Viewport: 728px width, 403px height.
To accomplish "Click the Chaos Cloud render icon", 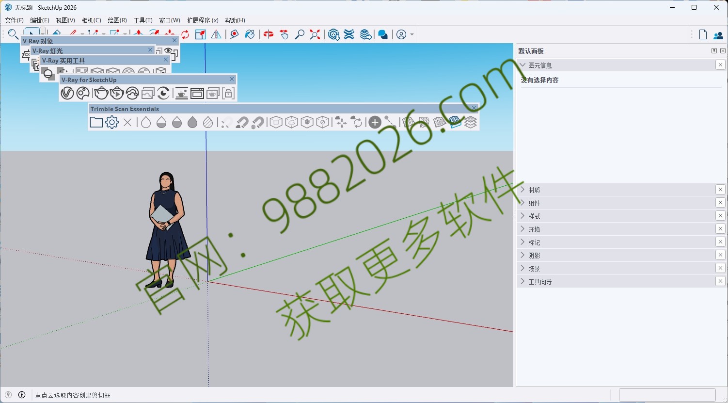I will click(132, 93).
